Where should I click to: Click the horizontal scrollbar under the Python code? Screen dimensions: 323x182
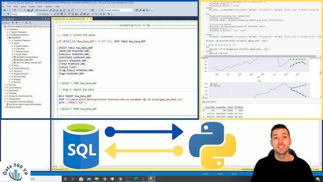click(259, 56)
